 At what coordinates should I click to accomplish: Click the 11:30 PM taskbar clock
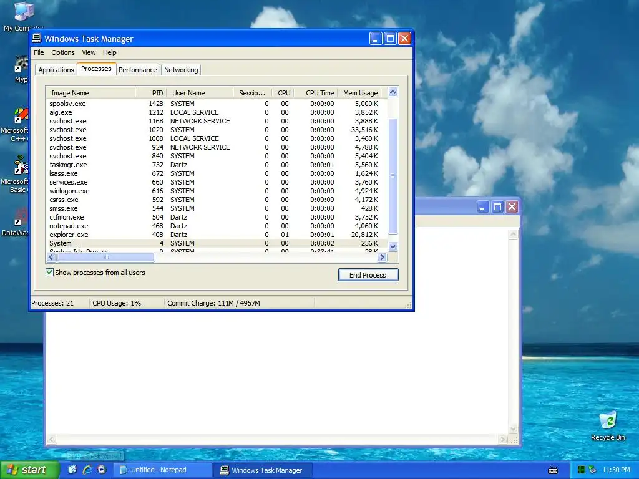616,470
